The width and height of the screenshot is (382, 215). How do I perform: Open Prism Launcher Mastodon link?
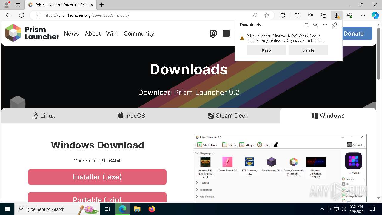pyautogui.click(x=213, y=34)
